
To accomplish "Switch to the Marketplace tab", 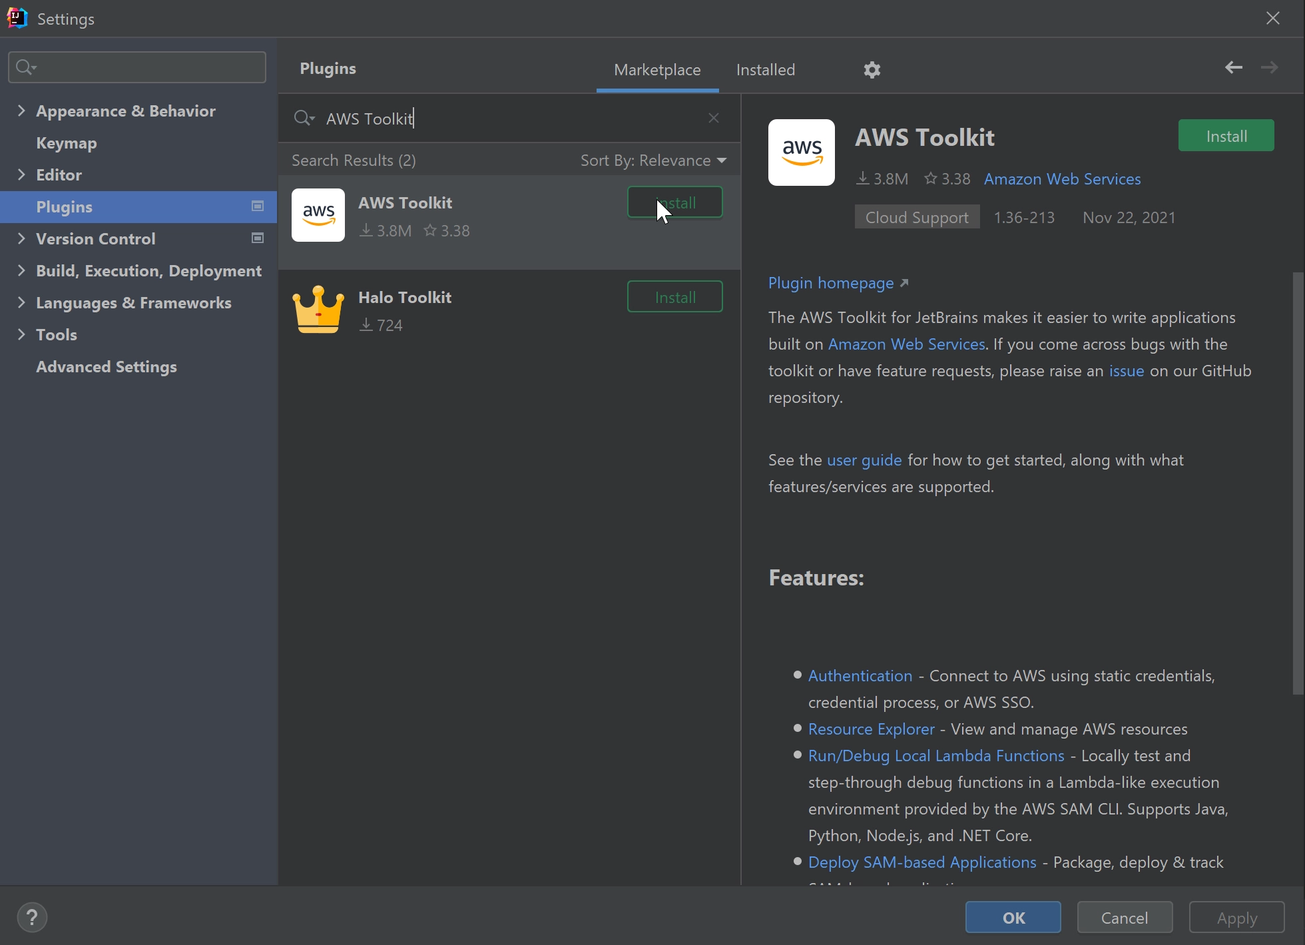I will pyautogui.click(x=656, y=69).
